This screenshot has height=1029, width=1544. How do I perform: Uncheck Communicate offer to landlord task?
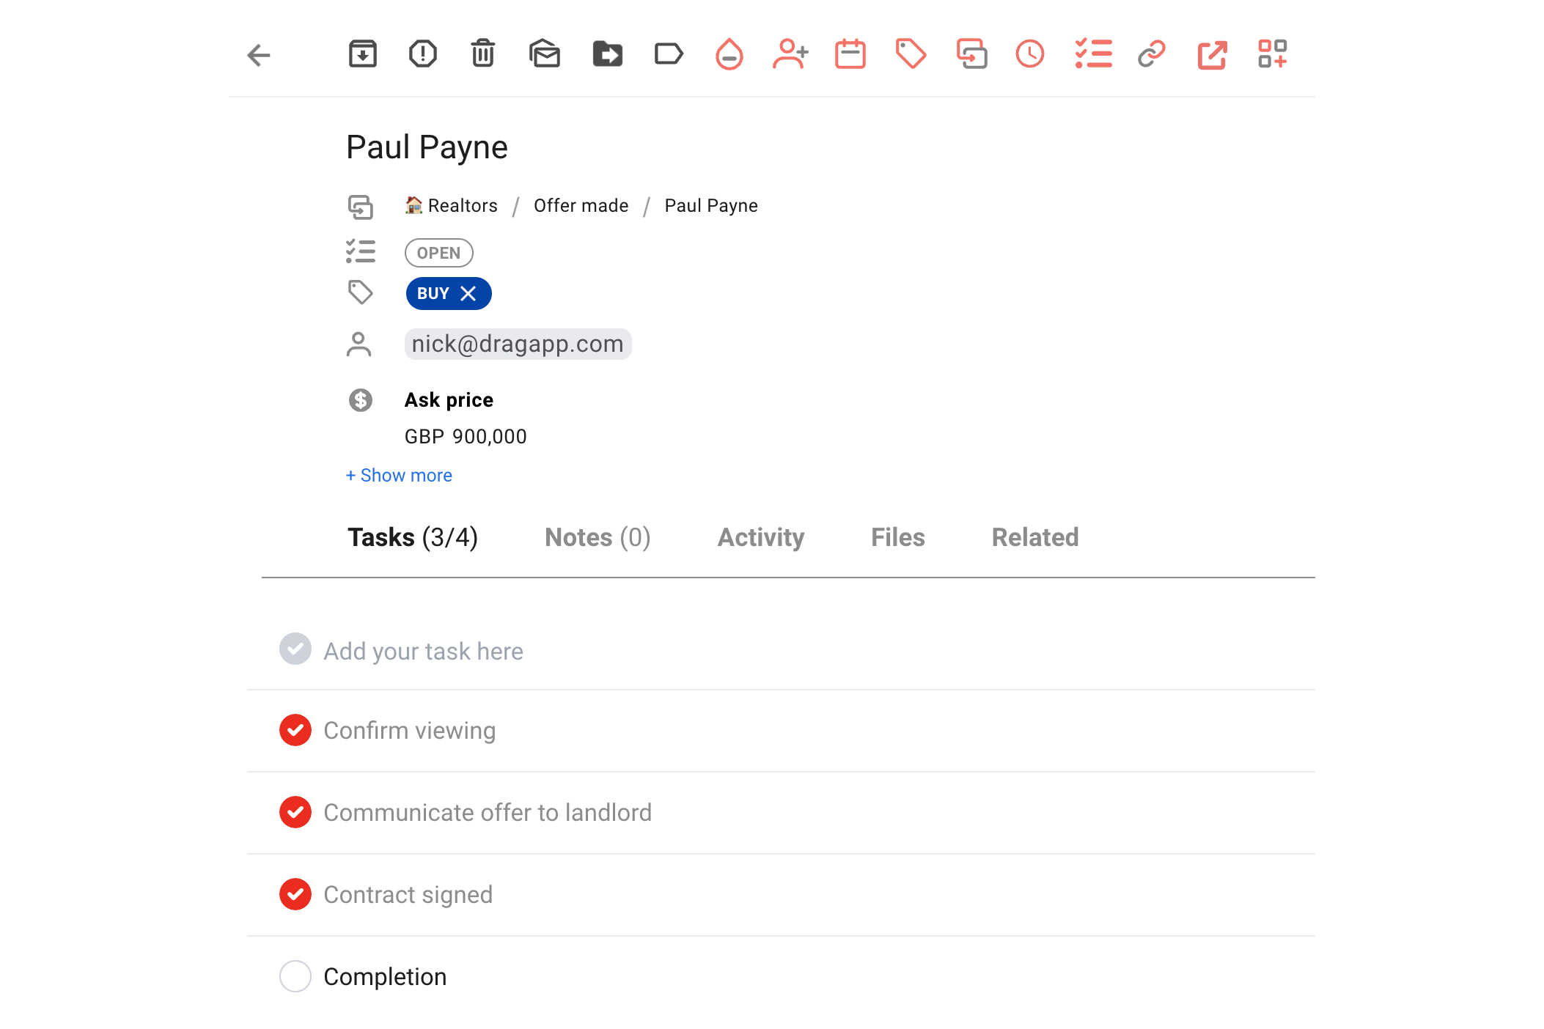click(x=295, y=812)
